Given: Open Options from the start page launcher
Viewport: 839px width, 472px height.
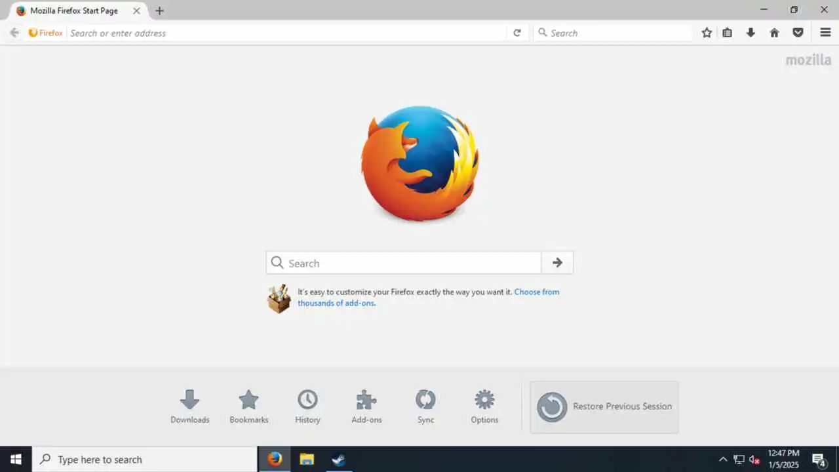Looking at the screenshot, I should (x=484, y=406).
